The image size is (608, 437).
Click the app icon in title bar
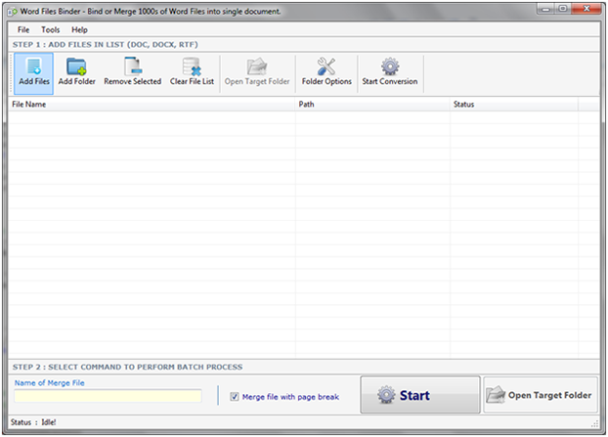(x=13, y=12)
